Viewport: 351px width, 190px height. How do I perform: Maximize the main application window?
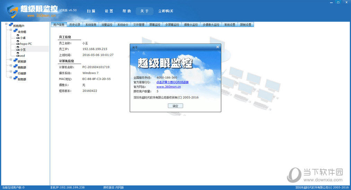pyautogui.click(x=338, y=2)
